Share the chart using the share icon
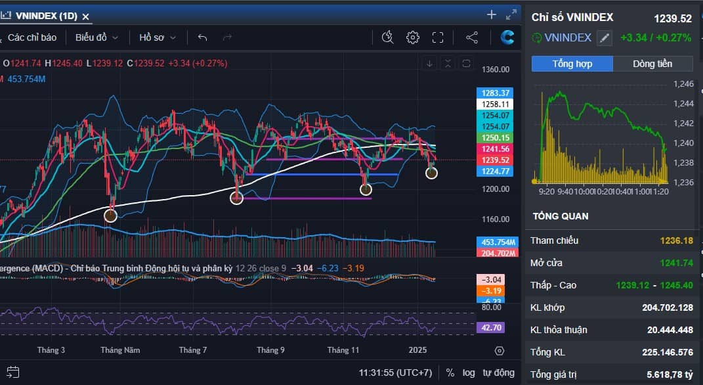This screenshot has width=703, height=385. 471,37
